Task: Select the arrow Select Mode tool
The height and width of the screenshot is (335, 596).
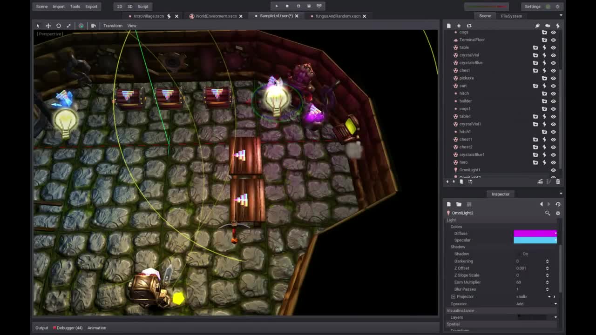Action: pos(38,26)
